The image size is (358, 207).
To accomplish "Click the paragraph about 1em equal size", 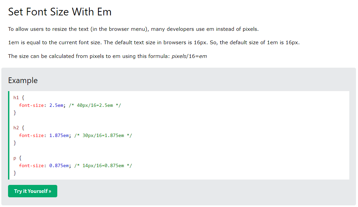I will pyautogui.click(x=154, y=43).
